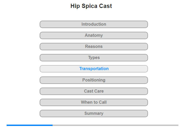This screenshot has width=185, height=127.
Task: Show Cast Care instructions
Action: (94, 91)
